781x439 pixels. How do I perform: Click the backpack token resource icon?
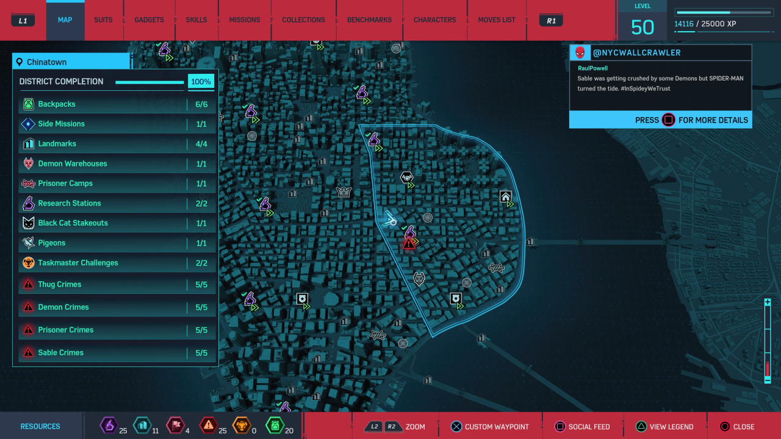pyautogui.click(x=275, y=425)
